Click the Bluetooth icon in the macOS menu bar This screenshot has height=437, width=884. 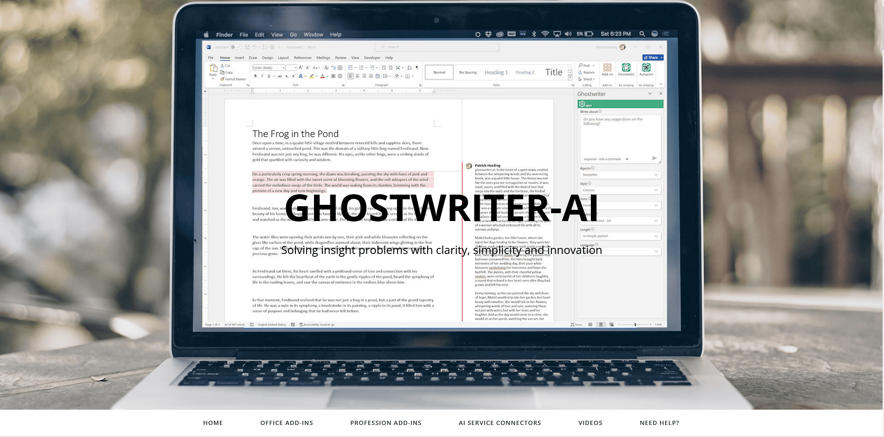534,34
